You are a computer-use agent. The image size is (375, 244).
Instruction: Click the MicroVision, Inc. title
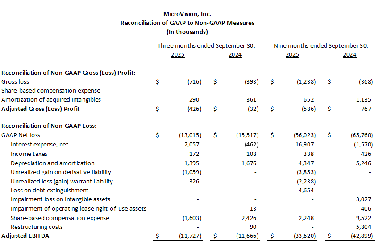(x=187, y=14)
